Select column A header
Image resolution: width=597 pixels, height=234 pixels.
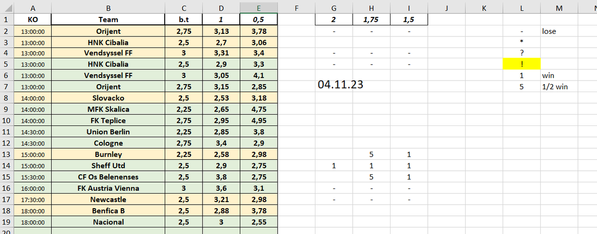tap(33, 7)
